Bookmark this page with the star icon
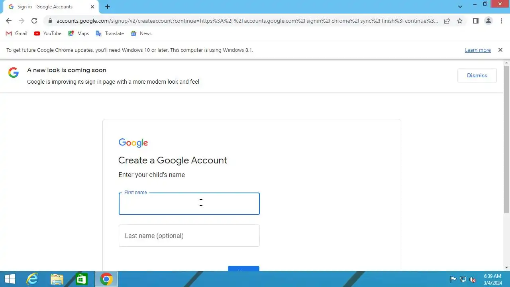The height and width of the screenshot is (287, 510). [x=460, y=21]
